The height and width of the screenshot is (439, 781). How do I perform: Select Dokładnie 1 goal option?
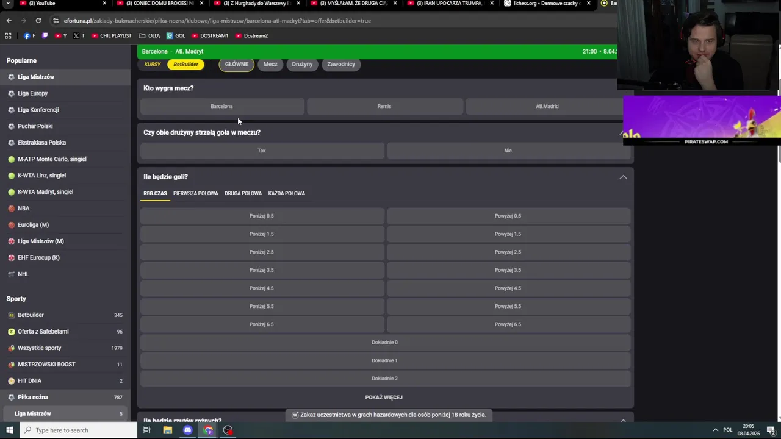[385, 360]
